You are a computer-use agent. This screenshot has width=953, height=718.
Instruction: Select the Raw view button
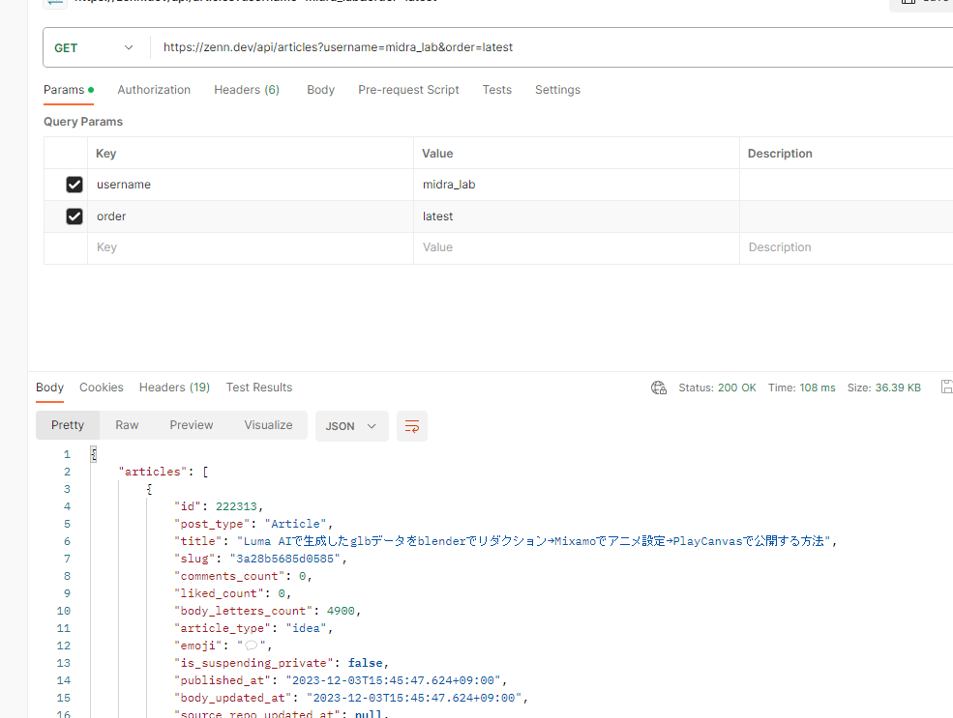[x=127, y=425]
